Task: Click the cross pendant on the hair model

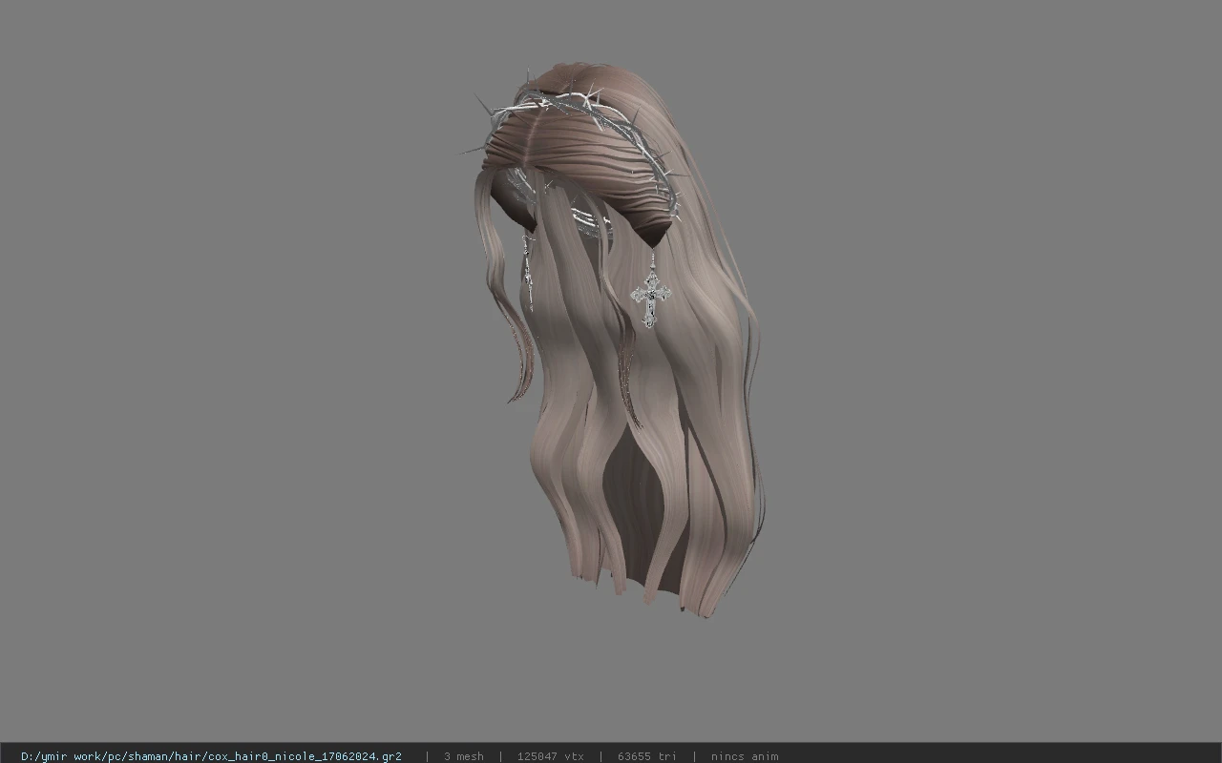Action: pyautogui.click(x=651, y=299)
